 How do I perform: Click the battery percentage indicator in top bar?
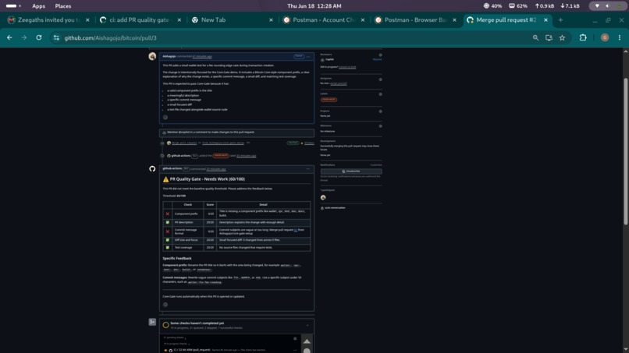click(x=518, y=6)
